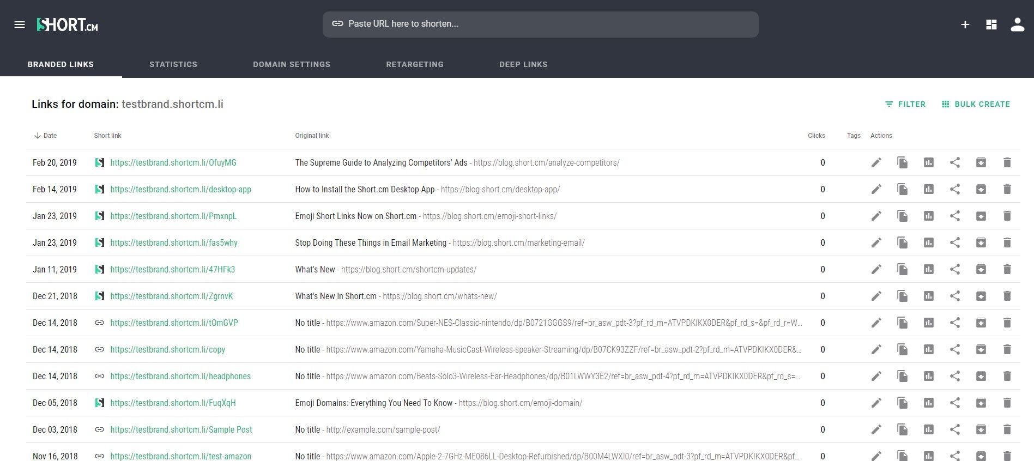The width and height of the screenshot is (1034, 461).
Task: Share the fas5why short link
Action: (x=954, y=242)
